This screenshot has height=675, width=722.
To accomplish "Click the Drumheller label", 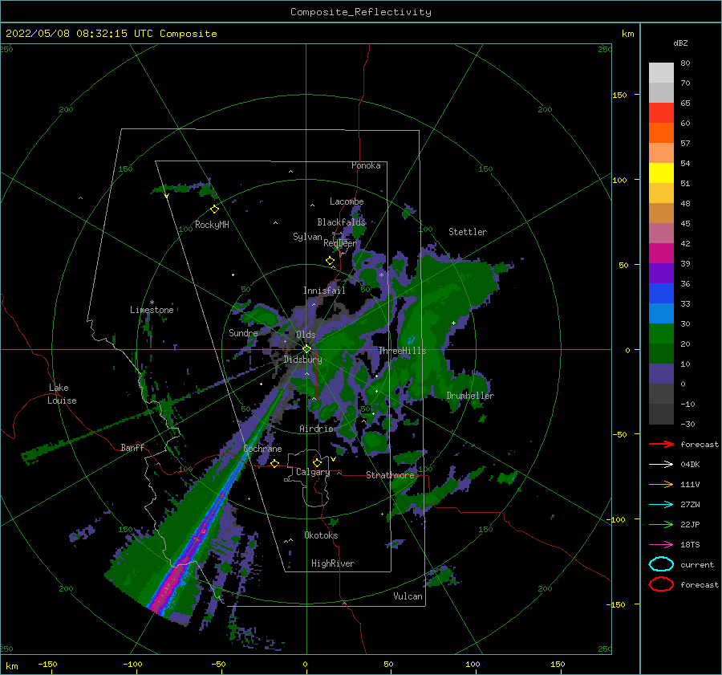I will [x=470, y=396].
